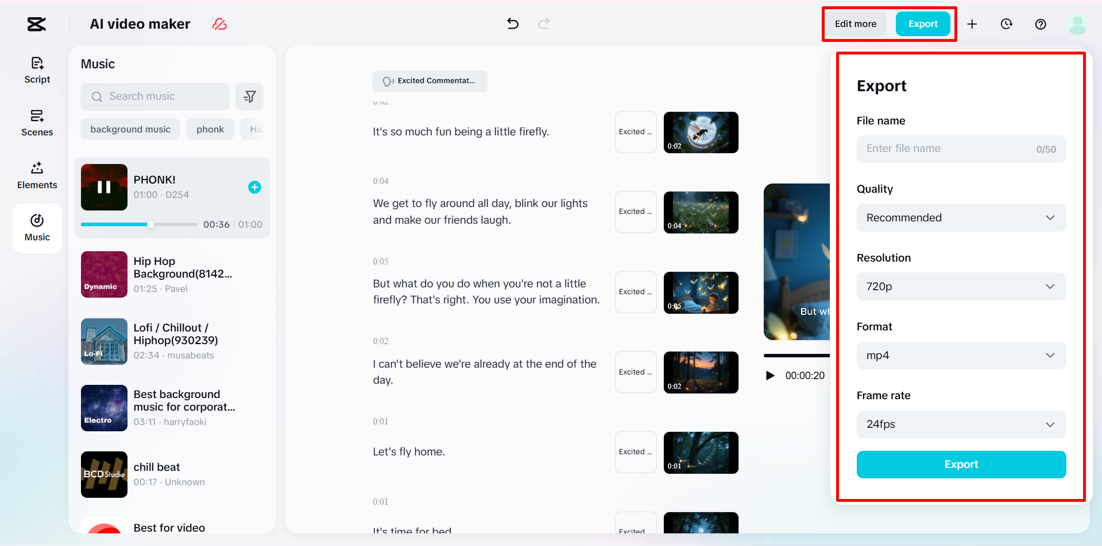Seek the video preview progress bar

tap(796, 356)
